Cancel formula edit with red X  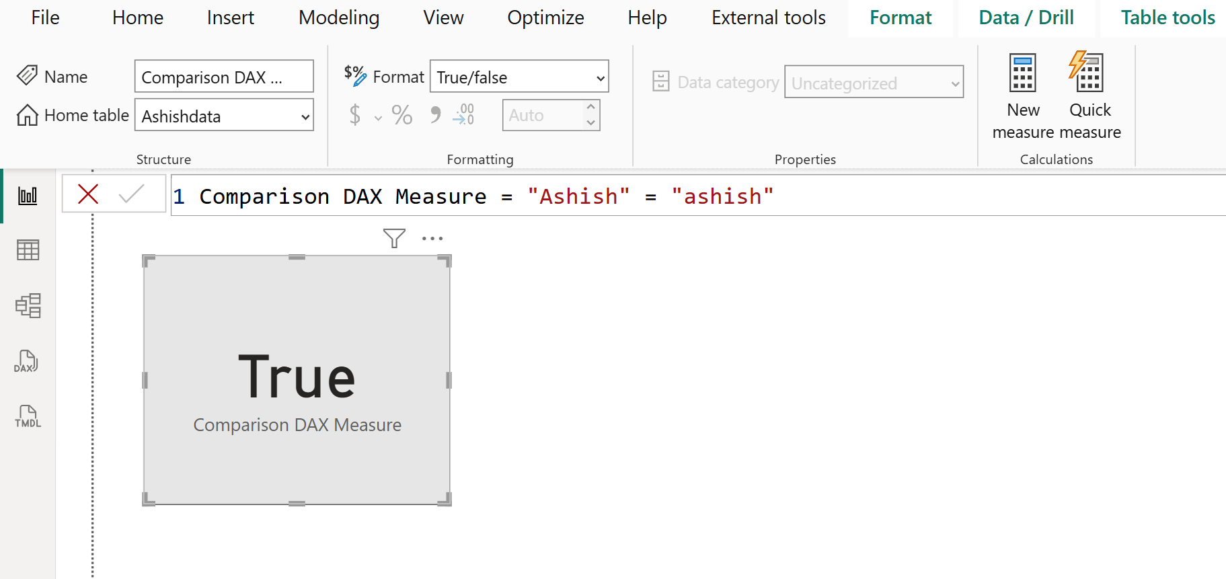point(88,194)
